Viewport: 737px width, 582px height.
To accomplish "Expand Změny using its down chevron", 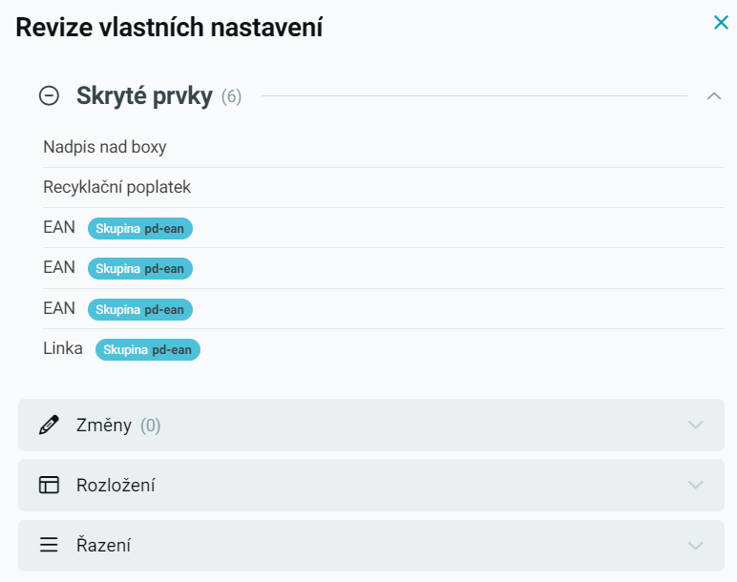I will pyautogui.click(x=696, y=426).
